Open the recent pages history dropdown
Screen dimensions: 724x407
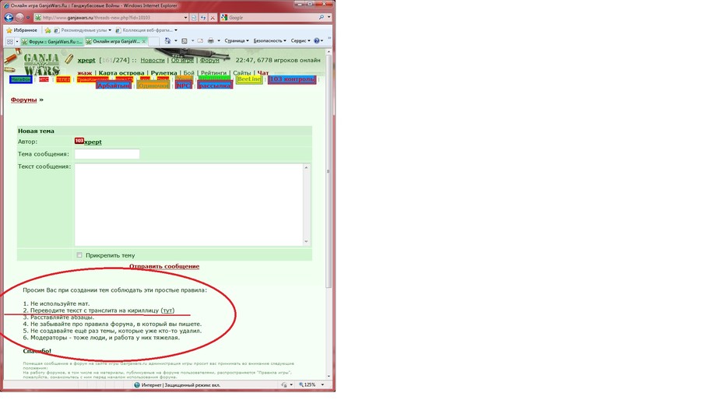(28, 18)
